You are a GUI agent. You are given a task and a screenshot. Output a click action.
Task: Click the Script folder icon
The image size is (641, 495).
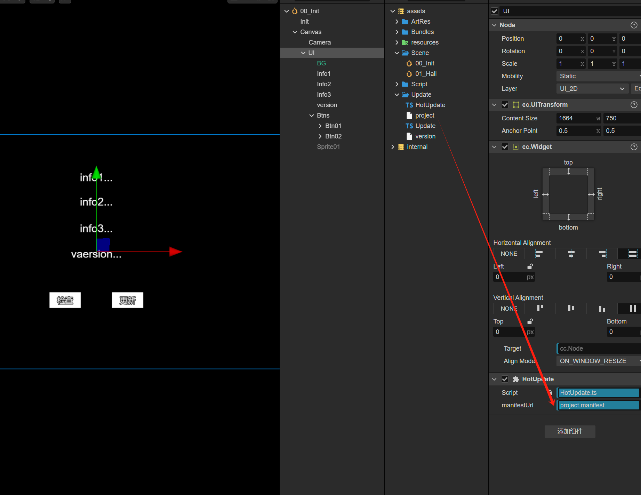click(x=405, y=84)
